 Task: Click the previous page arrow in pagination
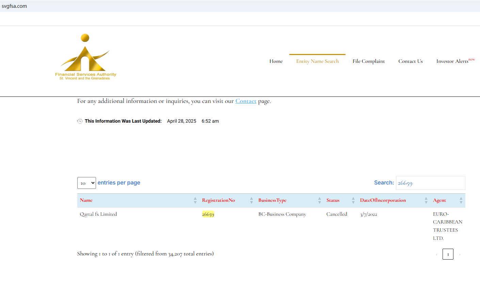[x=436, y=254]
